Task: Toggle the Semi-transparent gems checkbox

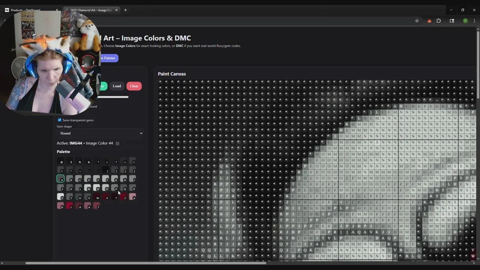Action: [x=59, y=120]
